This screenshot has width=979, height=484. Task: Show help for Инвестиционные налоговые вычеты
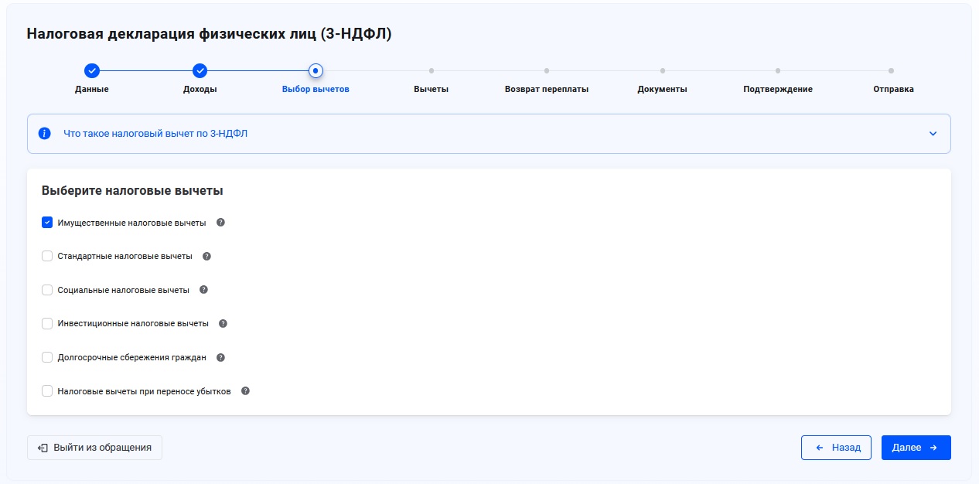[x=223, y=323]
